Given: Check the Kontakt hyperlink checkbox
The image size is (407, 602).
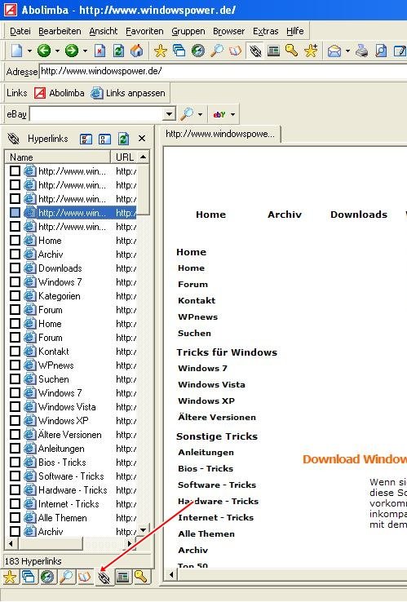Looking at the screenshot, I should (15, 352).
